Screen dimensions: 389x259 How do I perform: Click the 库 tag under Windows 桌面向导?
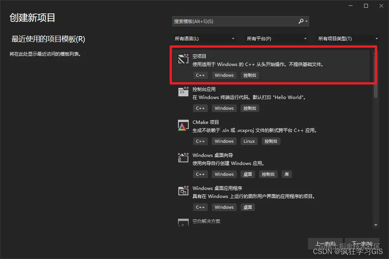tap(287, 174)
